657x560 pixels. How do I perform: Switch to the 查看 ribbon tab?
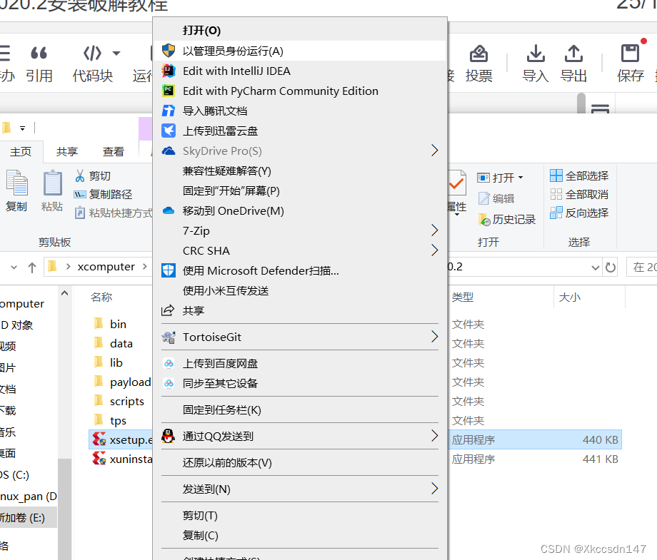pos(114,151)
